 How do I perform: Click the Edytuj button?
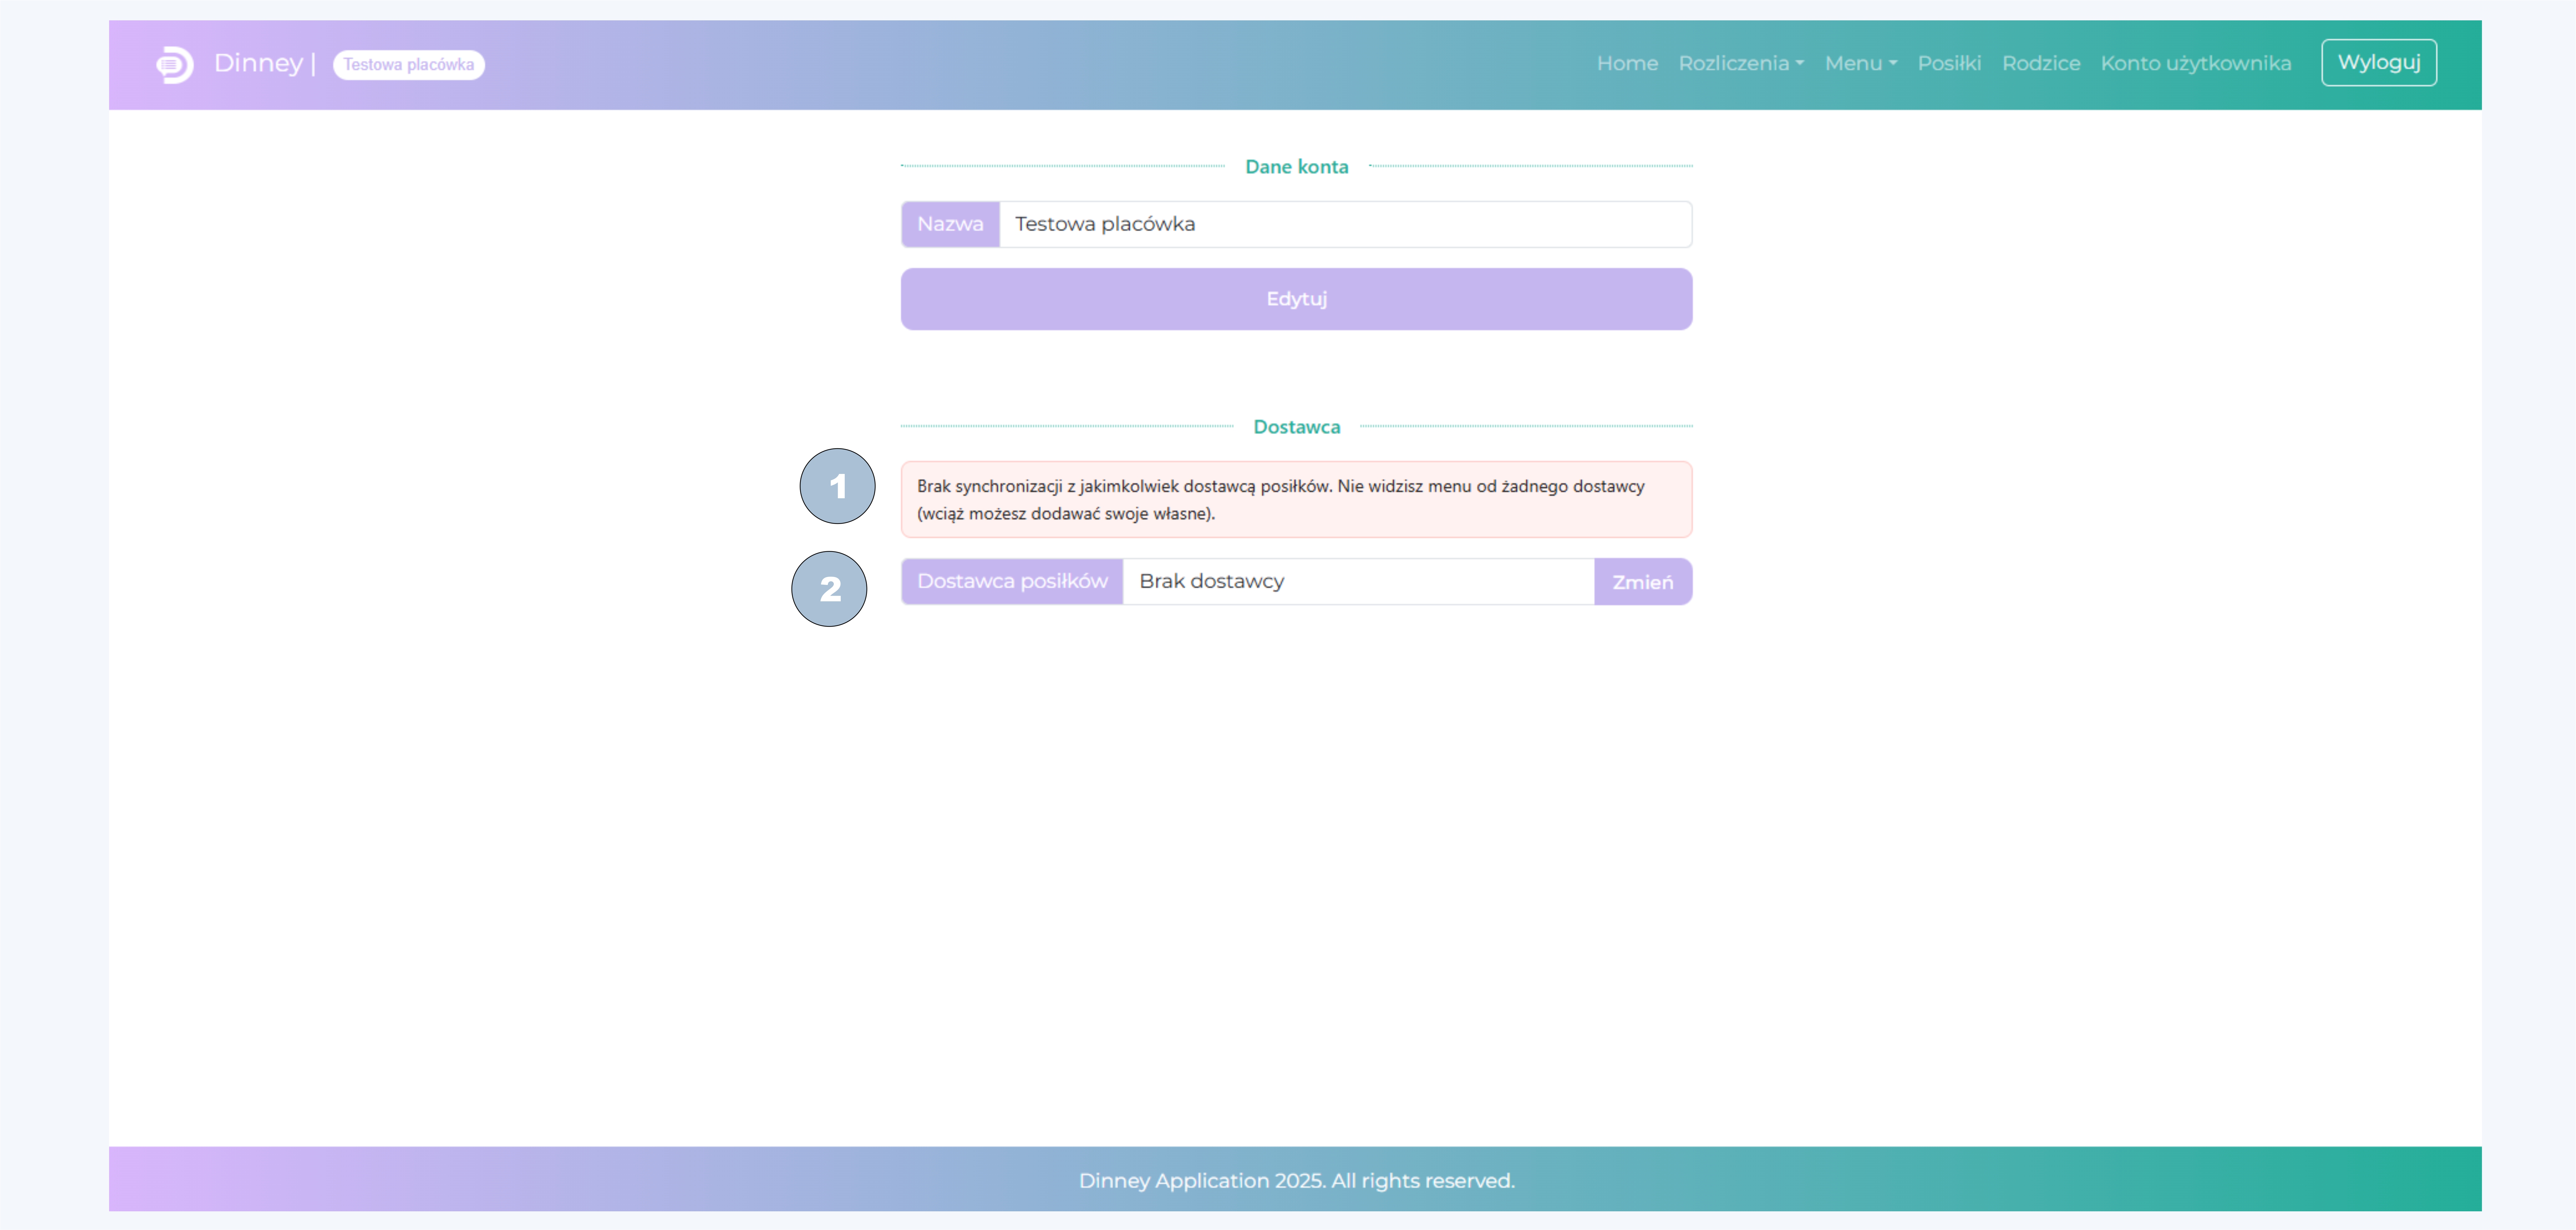pyautogui.click(x=1296, y=299)
